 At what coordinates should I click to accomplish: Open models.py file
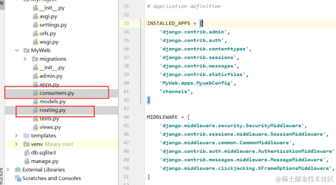53,102
